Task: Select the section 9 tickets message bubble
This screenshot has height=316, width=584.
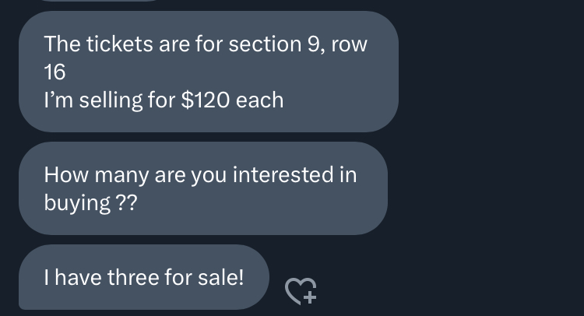Action: point(208,72)
